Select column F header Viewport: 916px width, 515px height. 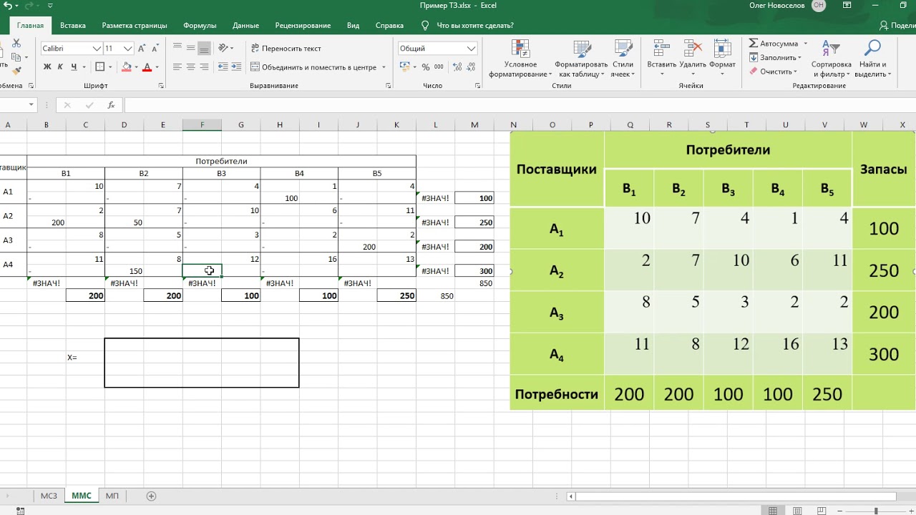[202, 125]
